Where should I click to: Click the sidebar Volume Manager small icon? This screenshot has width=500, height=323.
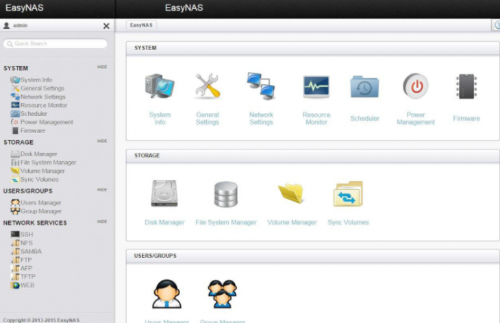coord(15,171)
